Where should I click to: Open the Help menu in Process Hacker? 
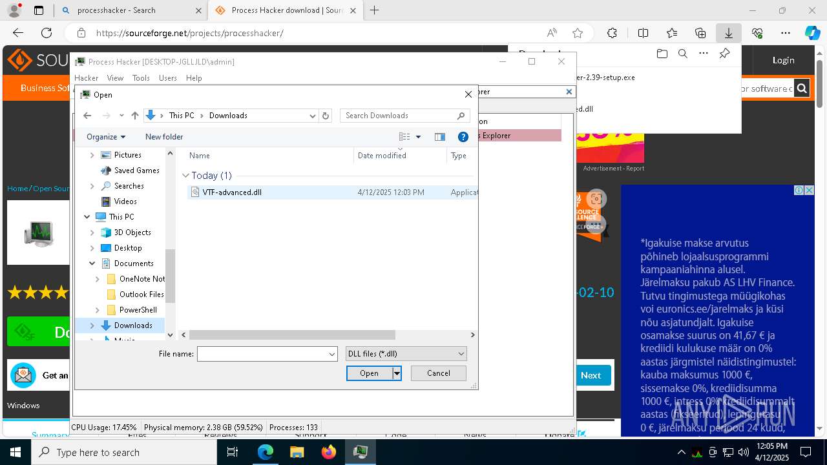pos(194,78)
